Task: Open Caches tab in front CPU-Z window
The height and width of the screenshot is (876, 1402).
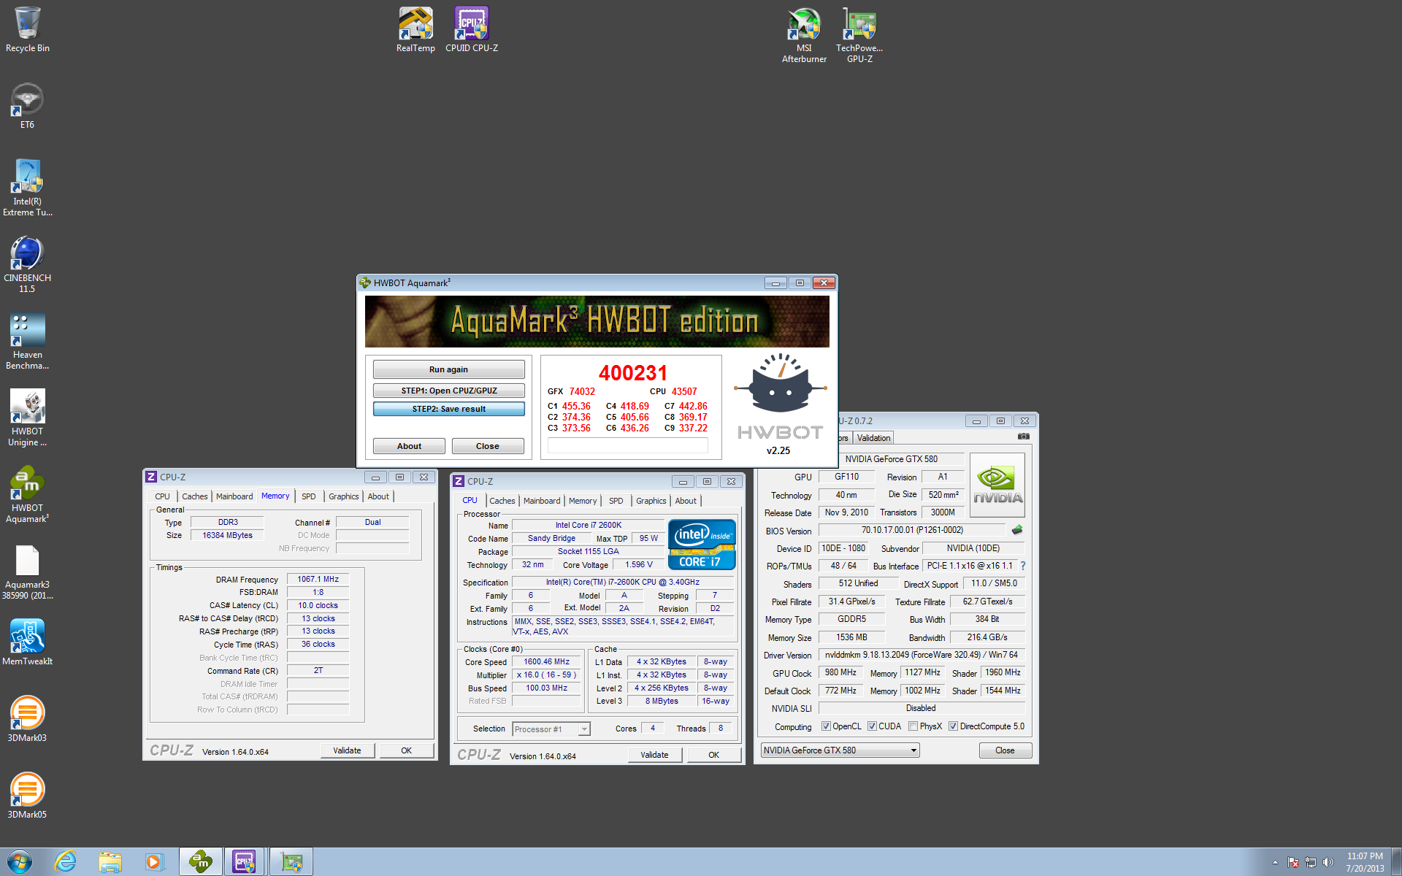Action: click(502, 501)
